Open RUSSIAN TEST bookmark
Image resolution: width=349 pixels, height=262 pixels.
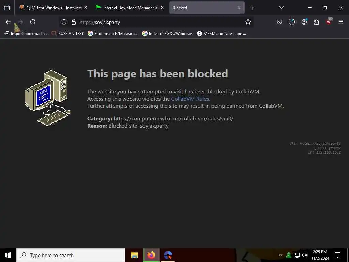click(x=68, y=34)
